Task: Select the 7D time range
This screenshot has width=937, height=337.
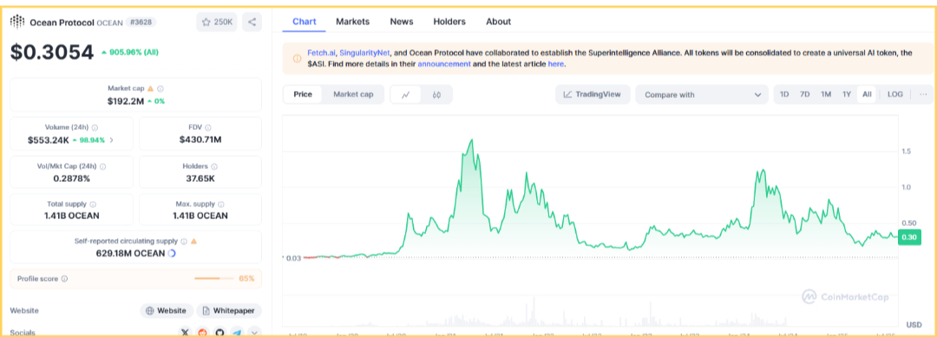Action: [805, 94]
